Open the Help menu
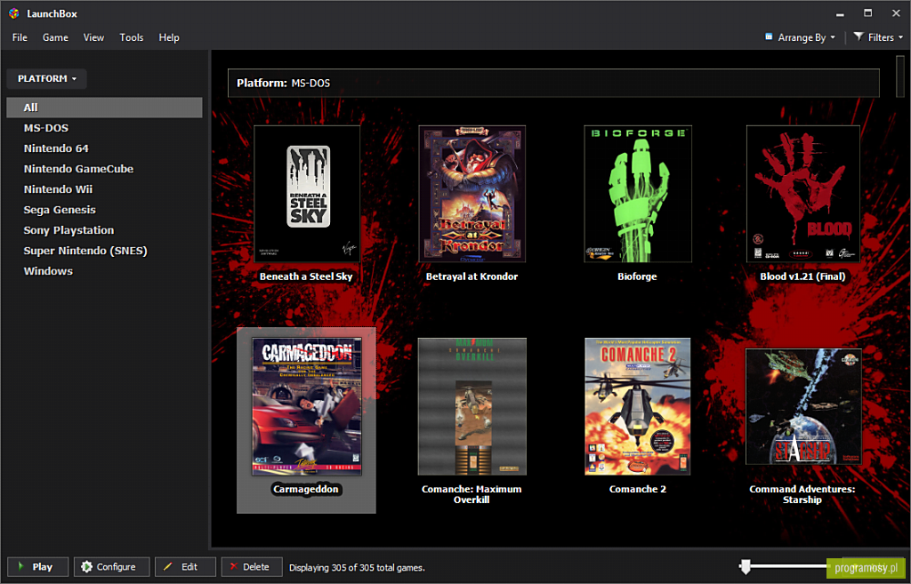Image resolution: width=911 pixels, height=584 pixels. (x=169, y=37)
